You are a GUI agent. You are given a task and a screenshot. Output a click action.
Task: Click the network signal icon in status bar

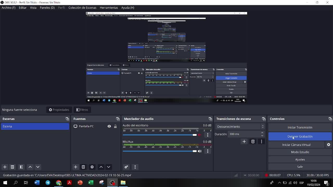point(236,175)
